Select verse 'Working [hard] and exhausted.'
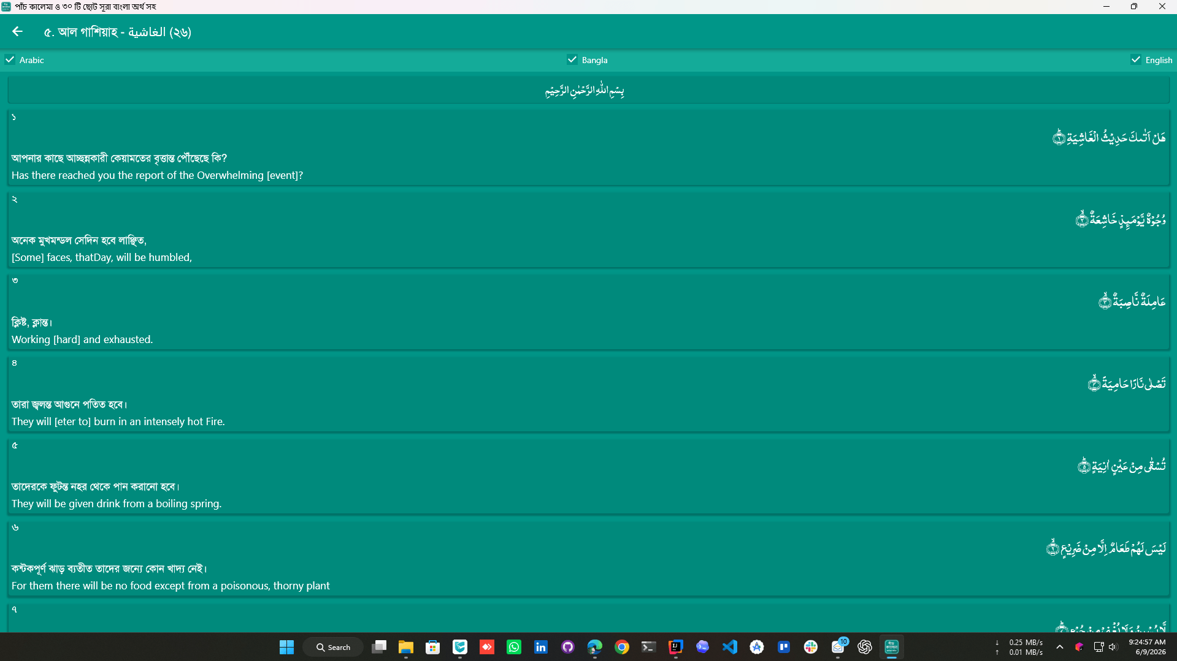The image size is (1177, 661). (x=588, y=312)
